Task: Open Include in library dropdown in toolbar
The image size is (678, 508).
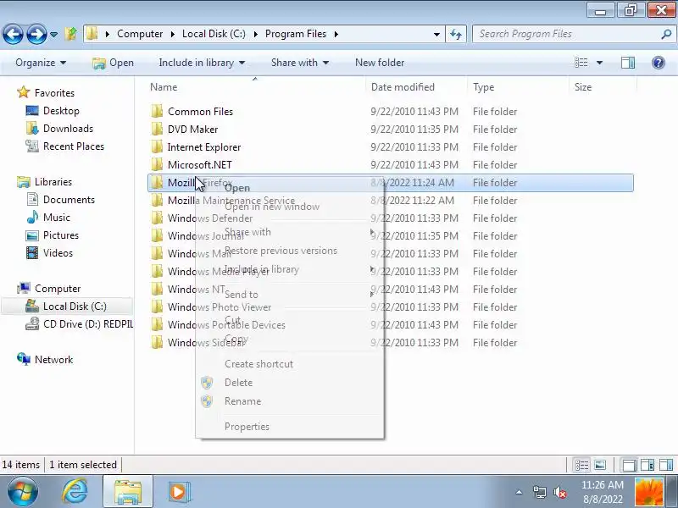Action: [202, 63]
